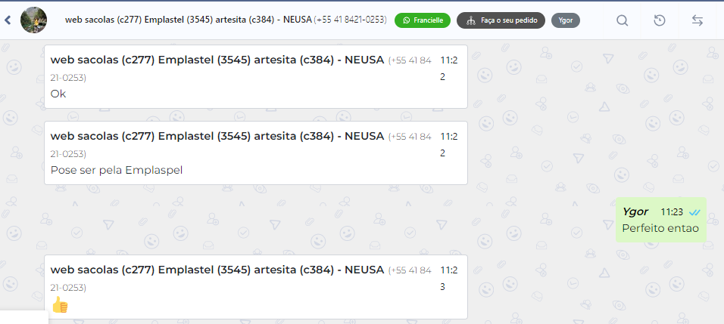Open the conversation history clock icon

(x=660, y=20)
